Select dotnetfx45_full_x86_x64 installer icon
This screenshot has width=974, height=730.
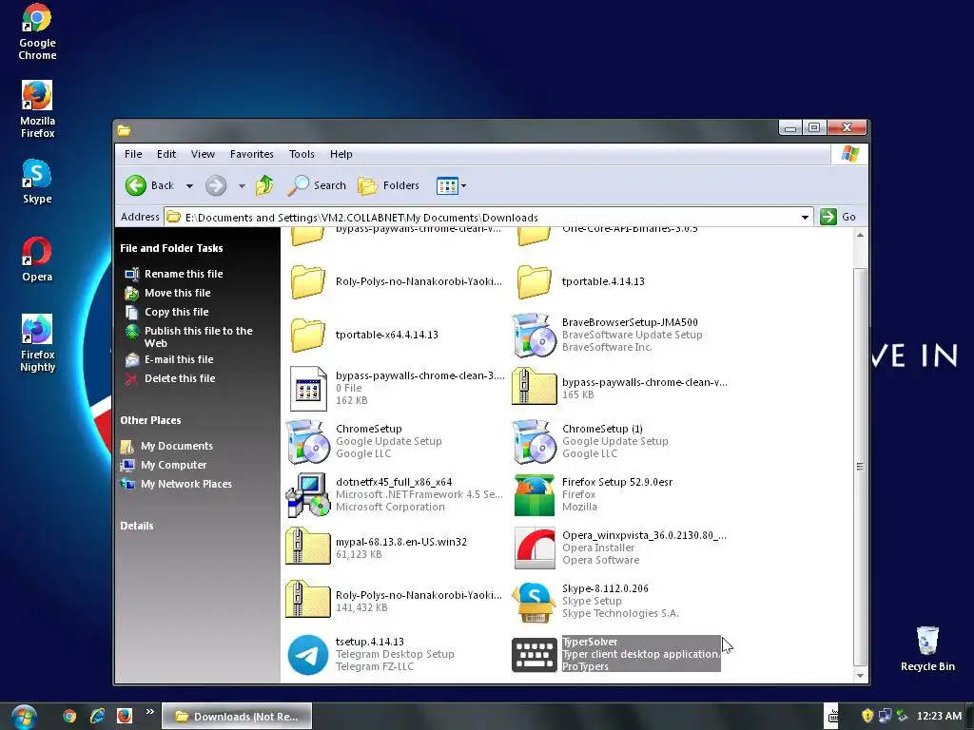click(x=307, y=495)
